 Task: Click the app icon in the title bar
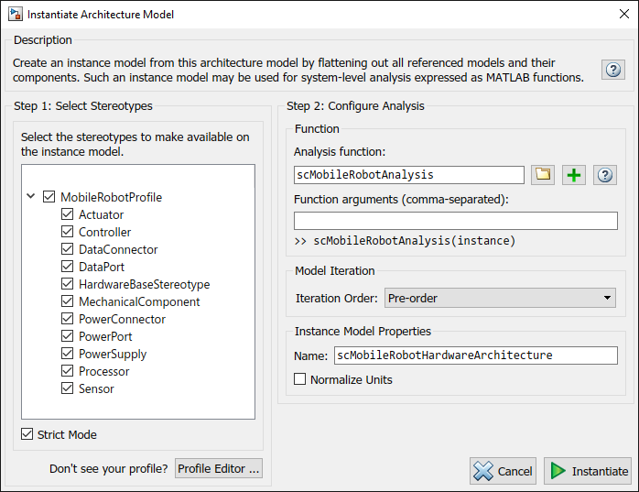point(15,15)
